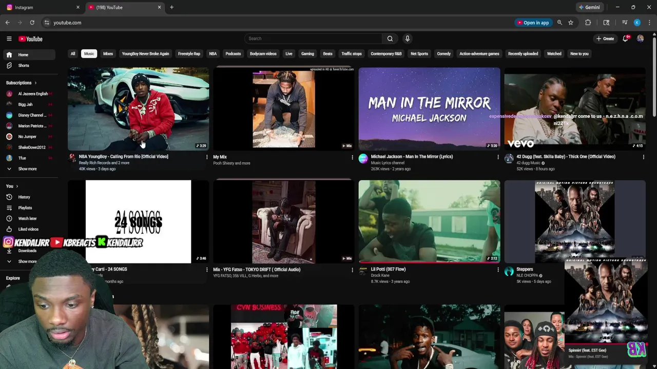
Task: Start voice search with microphone icon
Action: [408, 38]
